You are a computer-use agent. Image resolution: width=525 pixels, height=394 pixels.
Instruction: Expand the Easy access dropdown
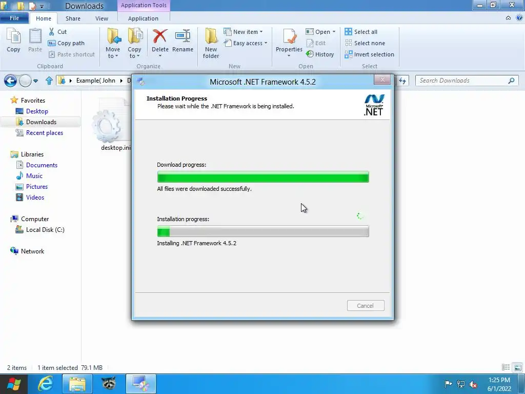(246, 43)
